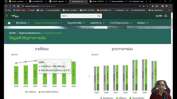Open Chrome three-dot menu
Image resolution: width=177 pixels, height=99 pixels.
[170, 6]
